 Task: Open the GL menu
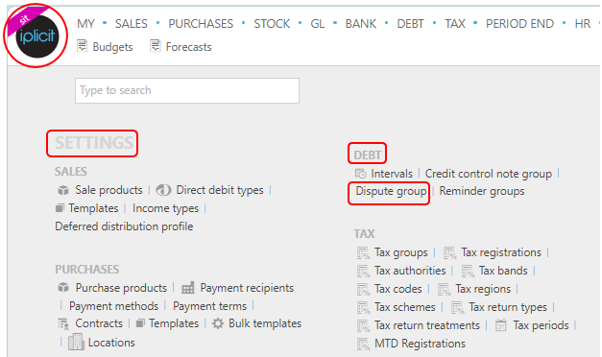pos(318,24)
